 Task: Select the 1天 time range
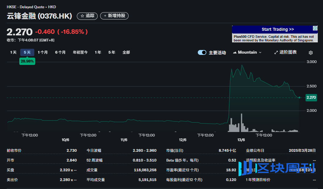13,52
